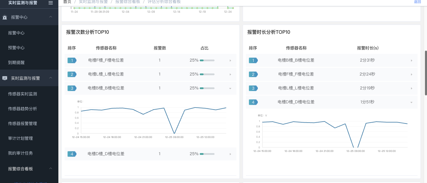
Task: Open 我的审计任务 menu item
Action: pyautogui.click(x=20, y=153)
